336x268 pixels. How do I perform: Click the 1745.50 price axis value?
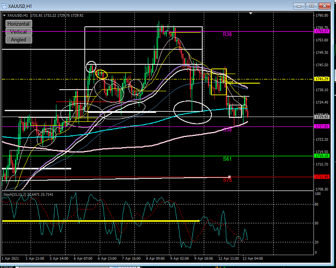(x=321, y=65)
